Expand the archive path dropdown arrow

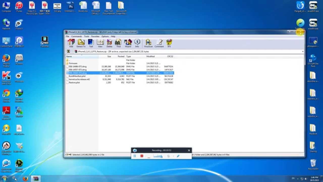point(303,52)
